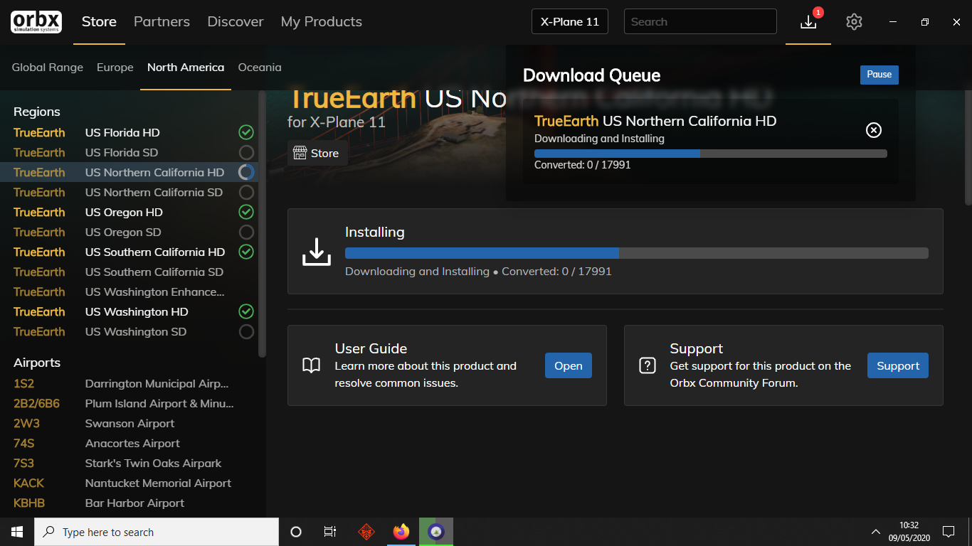
Task: Click the Airports section heading
Action: click(x=37, y=363)
